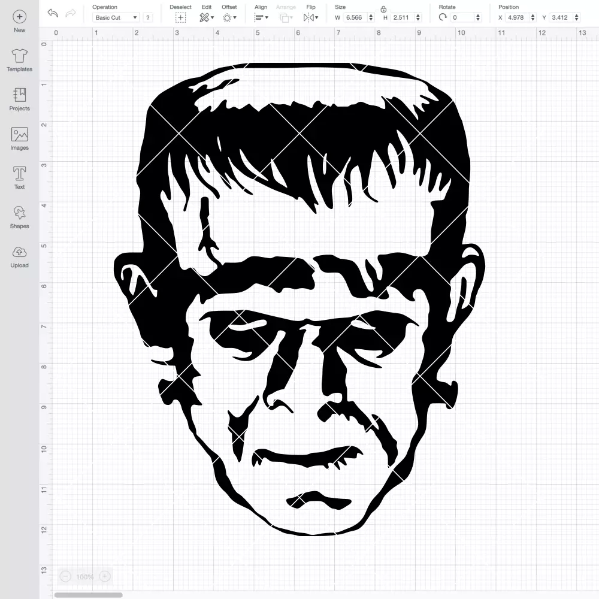This screenshot has width=599, height=599.
Task: Click the rotate angle field
Action: (462, 17)
